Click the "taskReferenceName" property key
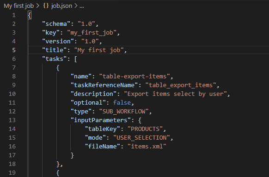The image size is (269, 177). 104,85
